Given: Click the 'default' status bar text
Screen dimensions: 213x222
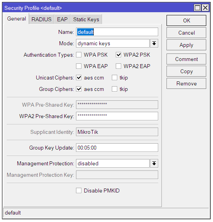Looking at the screenshot, I should click(x=13, y=213).
